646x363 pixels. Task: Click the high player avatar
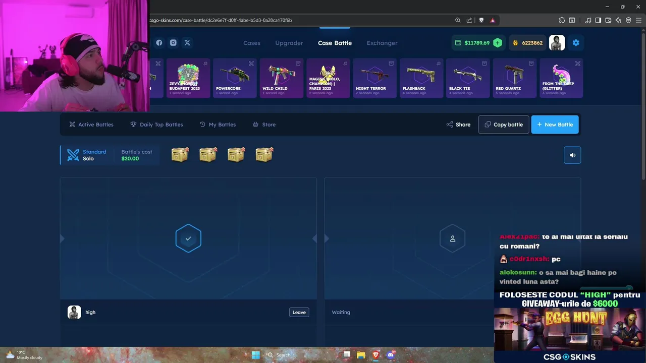tap(74, 312)
